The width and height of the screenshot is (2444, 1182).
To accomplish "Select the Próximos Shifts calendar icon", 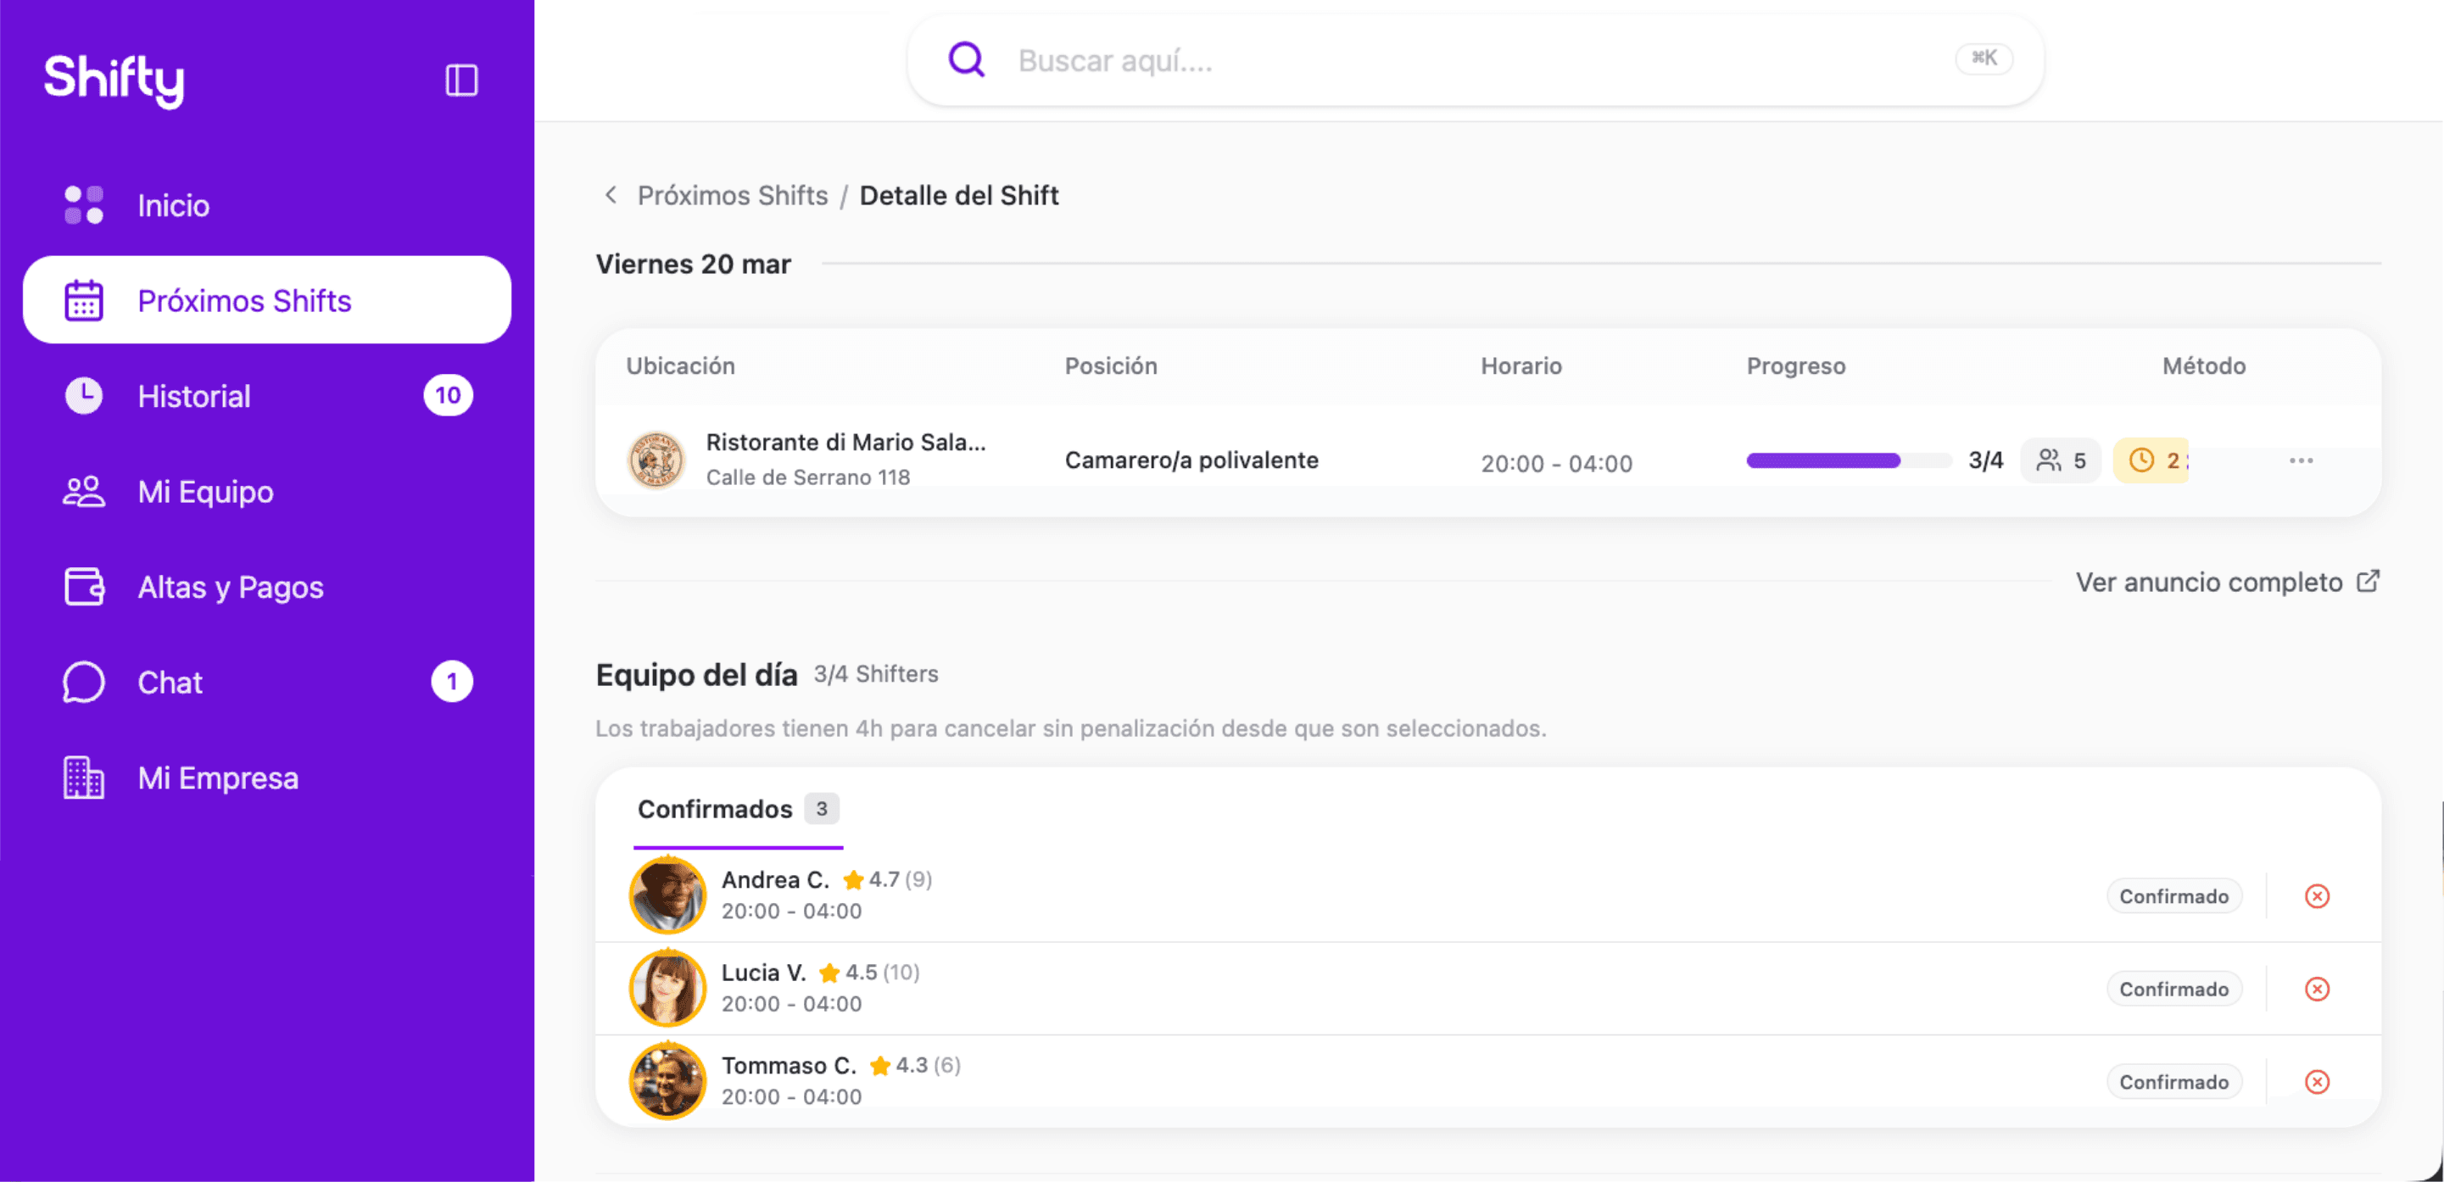I will coord(83,300).
